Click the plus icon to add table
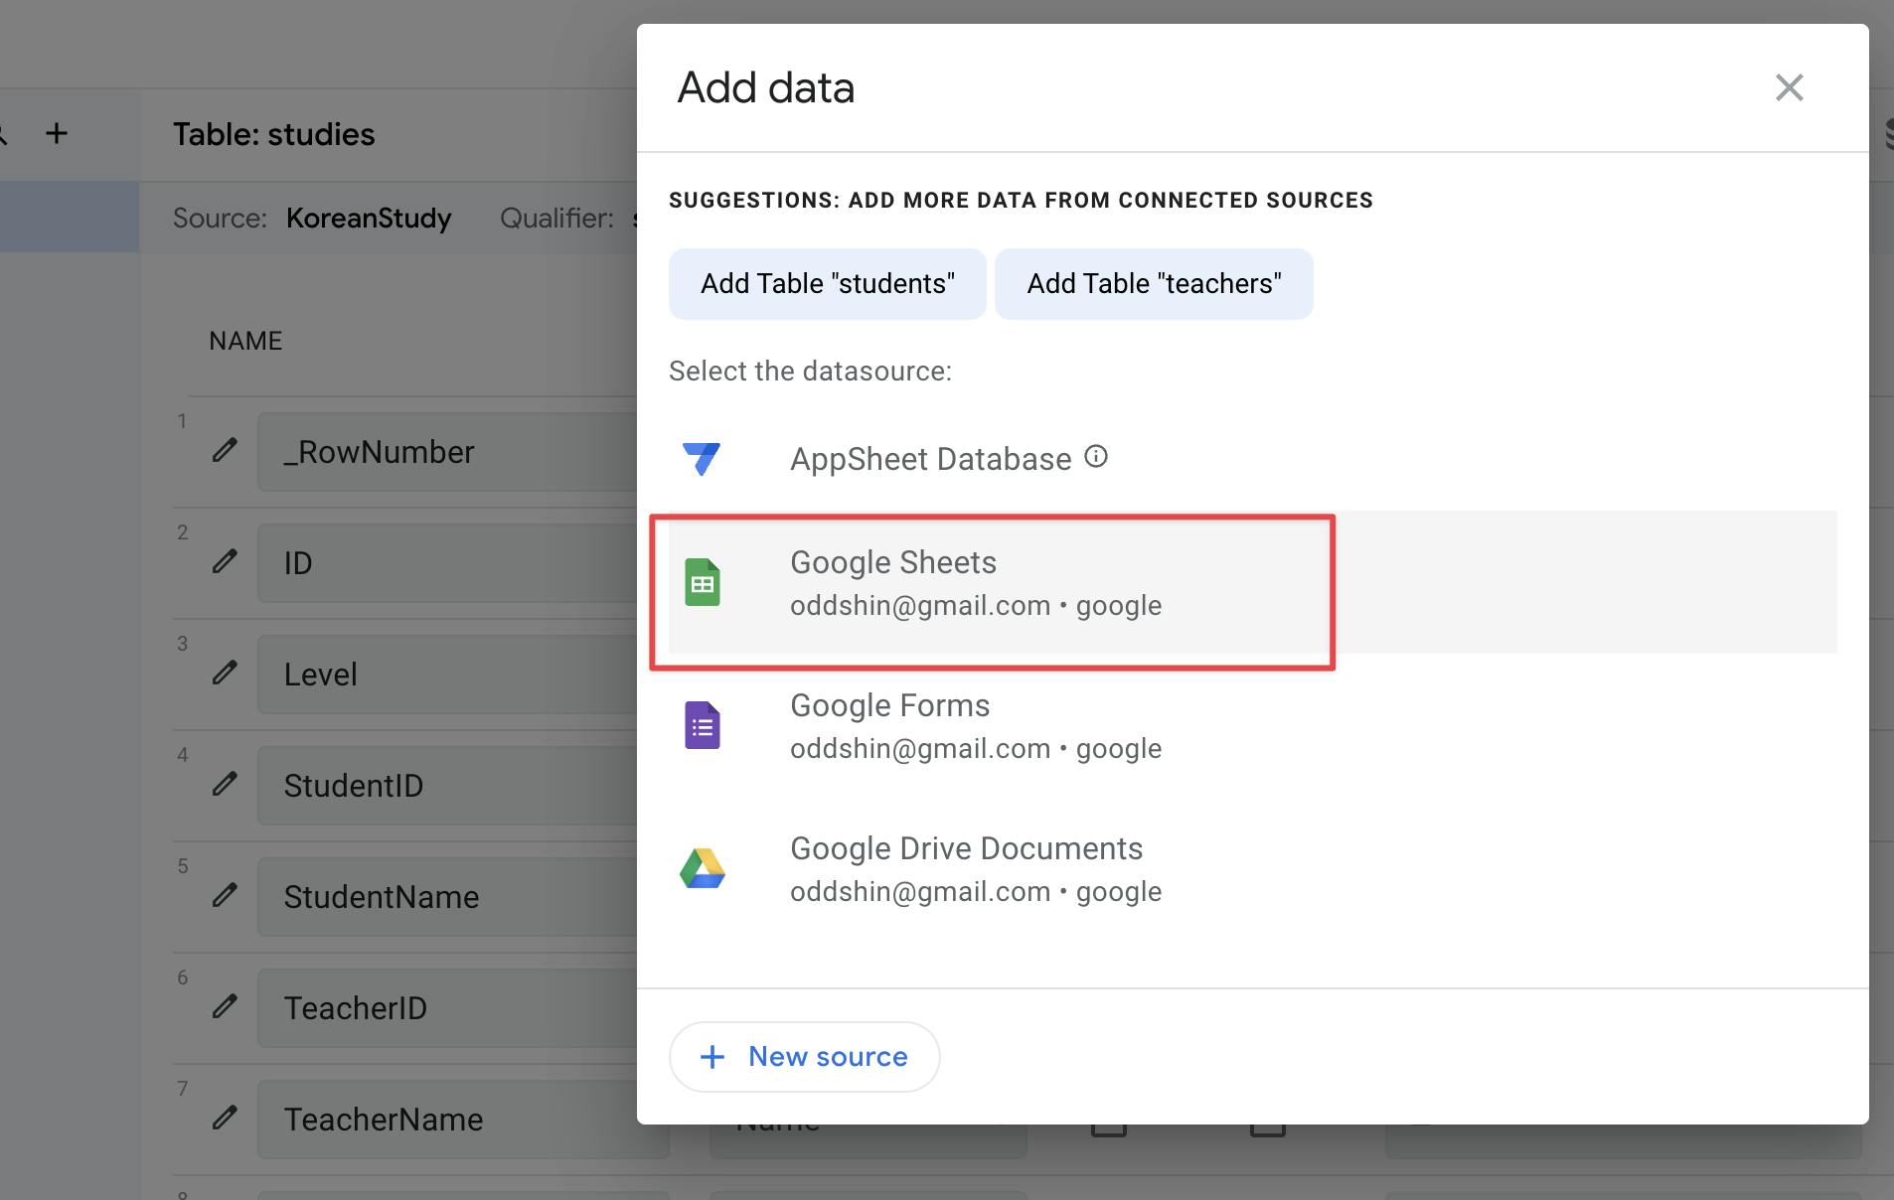 tap(57, 133)
